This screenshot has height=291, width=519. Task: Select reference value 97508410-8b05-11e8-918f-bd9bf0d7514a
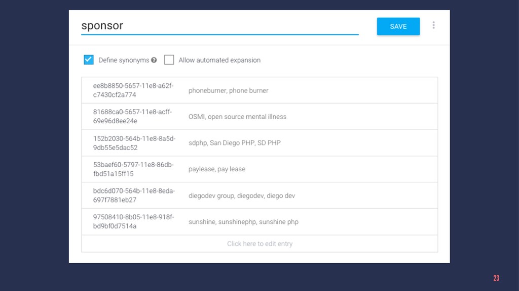(133, 222)
